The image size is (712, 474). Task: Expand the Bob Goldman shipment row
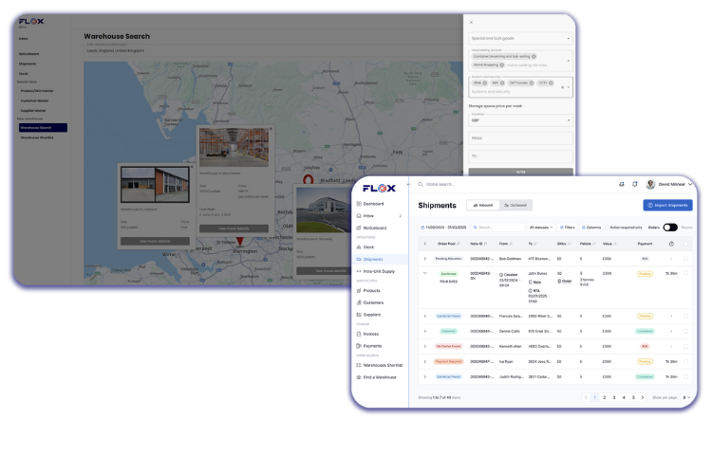(x=425, y=259)
